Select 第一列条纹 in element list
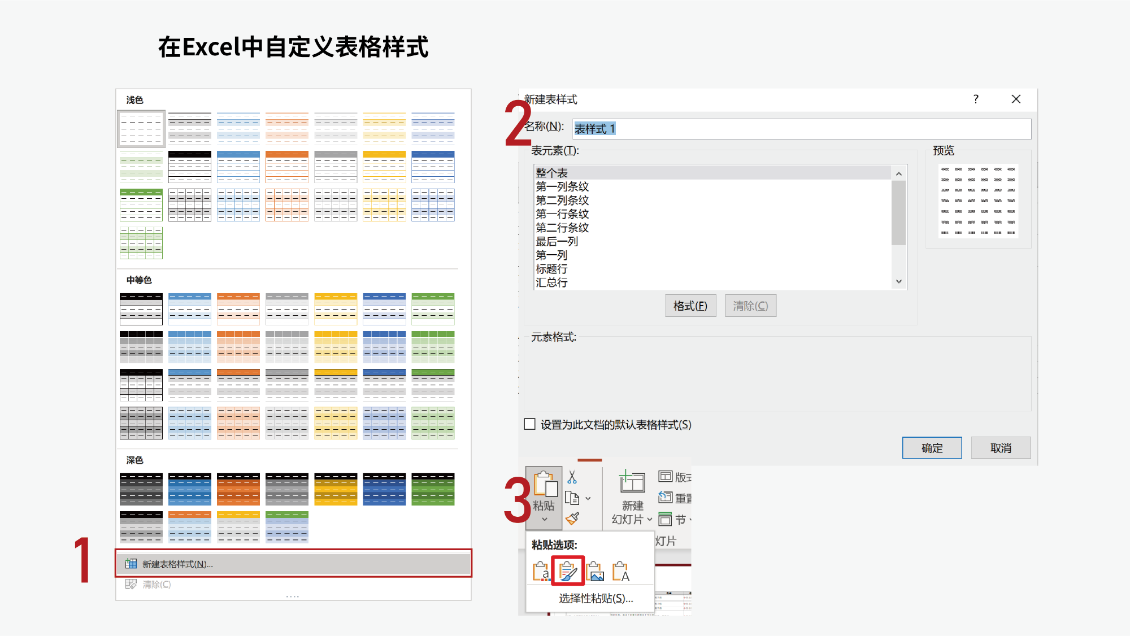The width and height of the screenshot is (1130, 636). 712,186
